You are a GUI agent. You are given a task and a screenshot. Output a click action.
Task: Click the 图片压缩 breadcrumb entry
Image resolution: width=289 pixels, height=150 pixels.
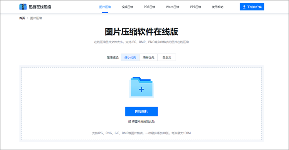click(36, 18)
